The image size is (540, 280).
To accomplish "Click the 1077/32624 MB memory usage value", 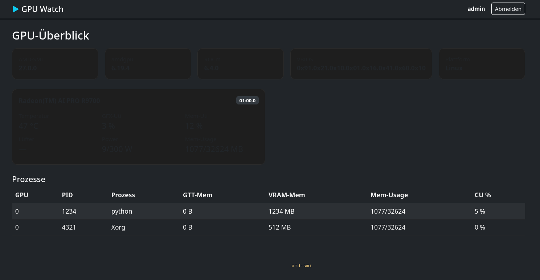I will pos(214,149).
